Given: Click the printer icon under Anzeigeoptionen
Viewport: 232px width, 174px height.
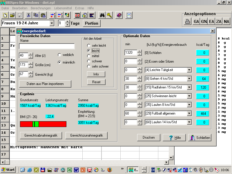Looking at the screenshot, I should (188, 21).
